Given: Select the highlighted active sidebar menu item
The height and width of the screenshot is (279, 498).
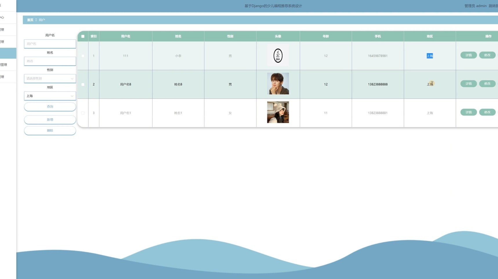Looking at the screenshot, I should coord(8,53).
